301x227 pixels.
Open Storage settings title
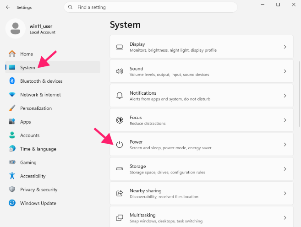pos(137,166)
